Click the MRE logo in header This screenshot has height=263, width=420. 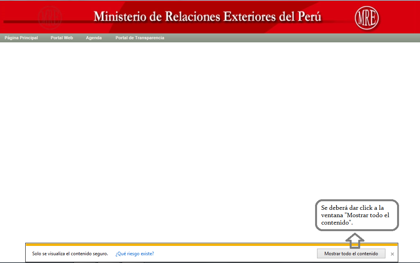point(367,18)
